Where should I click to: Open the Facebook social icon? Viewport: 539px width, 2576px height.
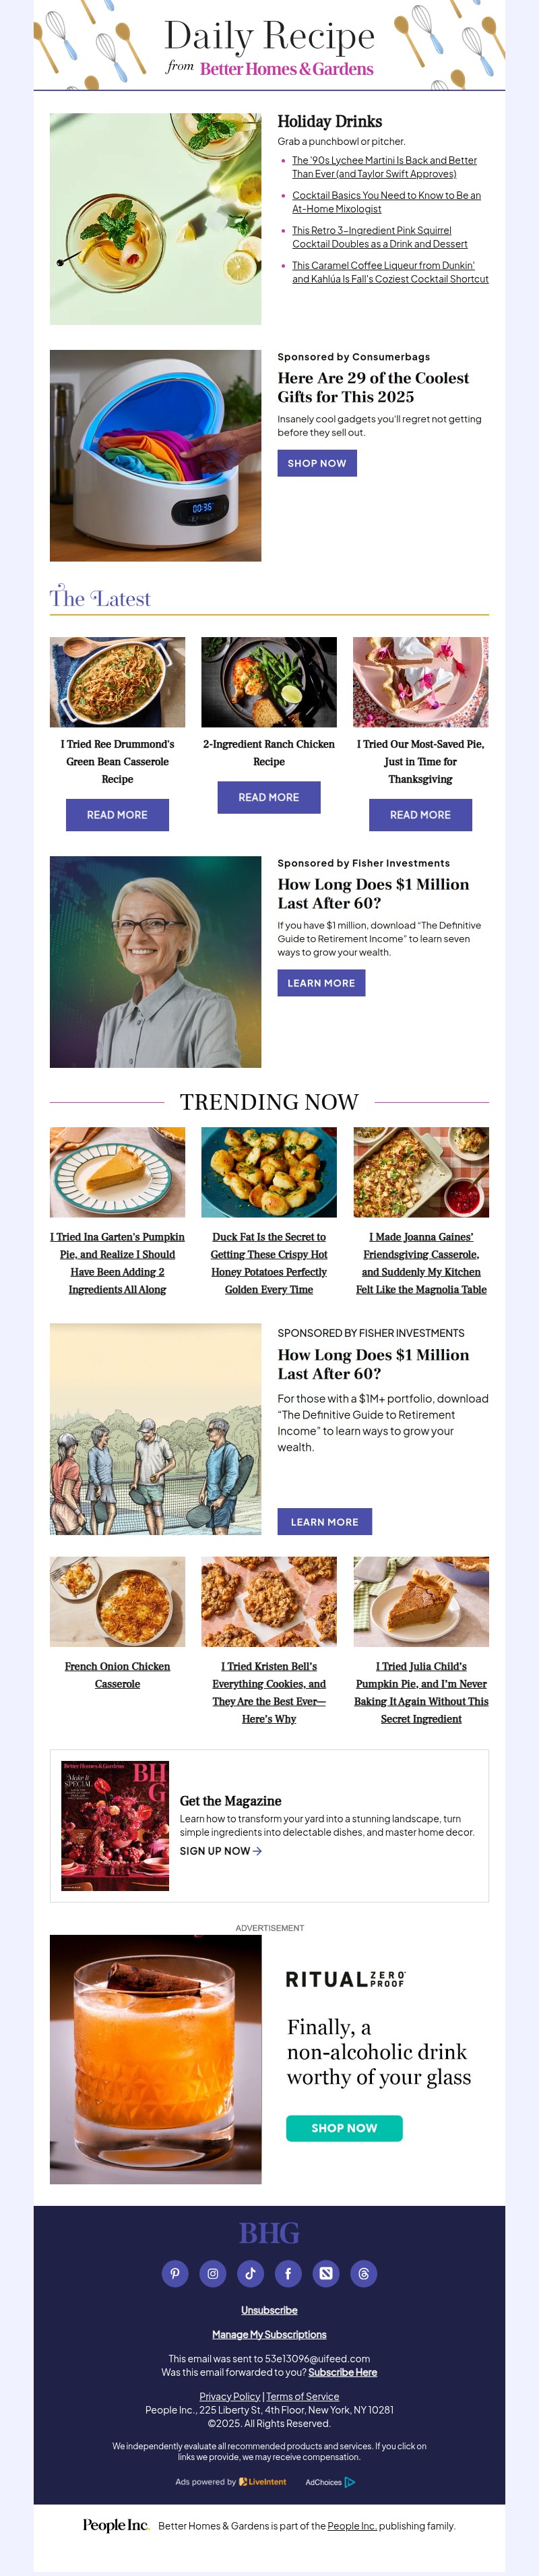(x=288, y=2273)
